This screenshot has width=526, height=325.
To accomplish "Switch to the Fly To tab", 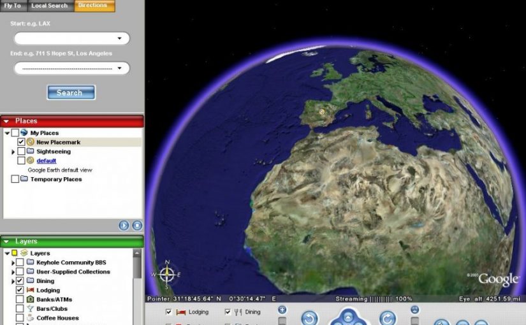I will (13, 6).
